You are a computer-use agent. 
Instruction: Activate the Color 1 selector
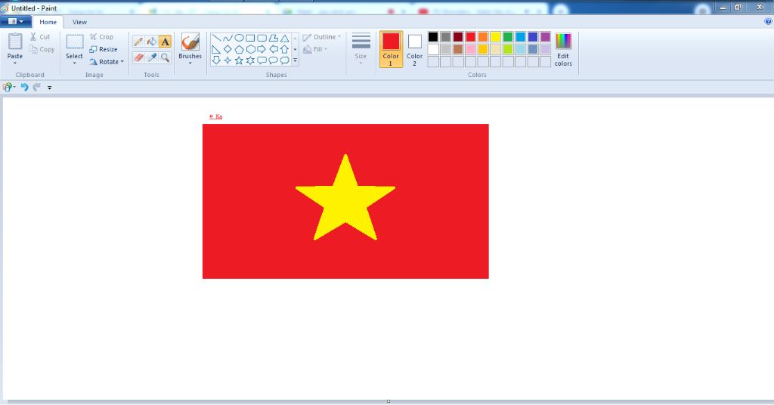(x=391, y=49)
